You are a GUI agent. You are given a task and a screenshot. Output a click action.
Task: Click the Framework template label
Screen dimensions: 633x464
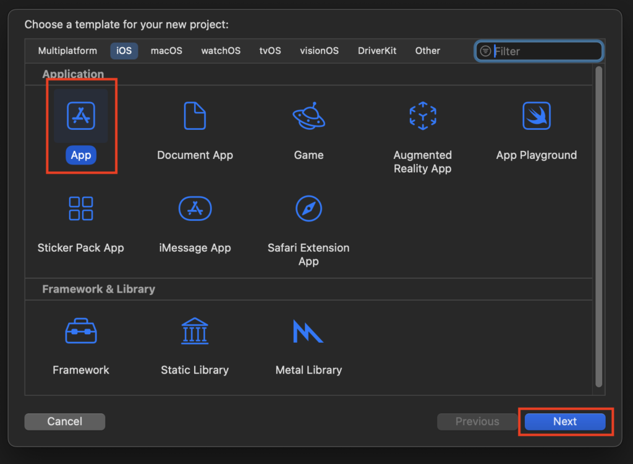(x=81, y=370)
